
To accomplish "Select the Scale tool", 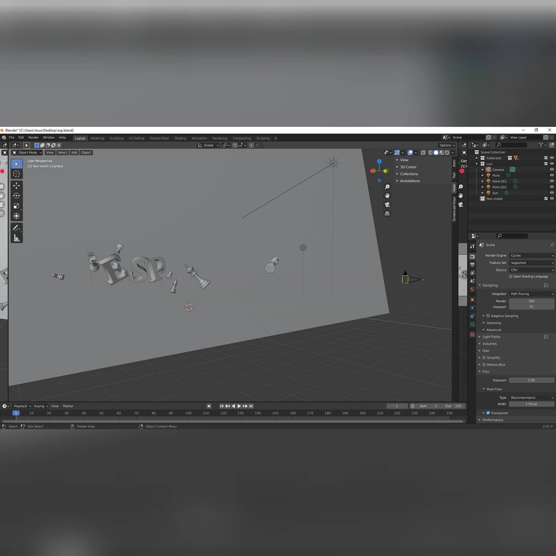I will 16,206.
